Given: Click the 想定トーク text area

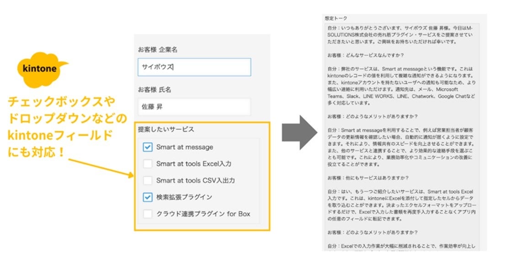Looking at the screenshot, I should [402, 137].
